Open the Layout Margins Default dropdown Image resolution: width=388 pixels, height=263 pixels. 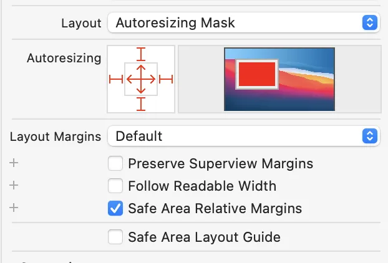pyautogui.click(x=244, y=136)
